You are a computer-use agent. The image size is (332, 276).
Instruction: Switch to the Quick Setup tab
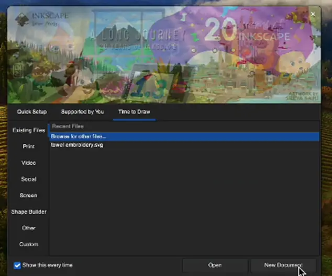coord(32,112)
